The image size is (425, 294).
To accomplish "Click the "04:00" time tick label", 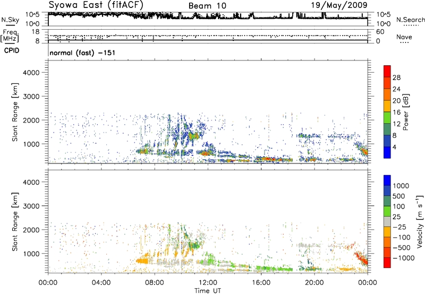I will coord(101,283).
